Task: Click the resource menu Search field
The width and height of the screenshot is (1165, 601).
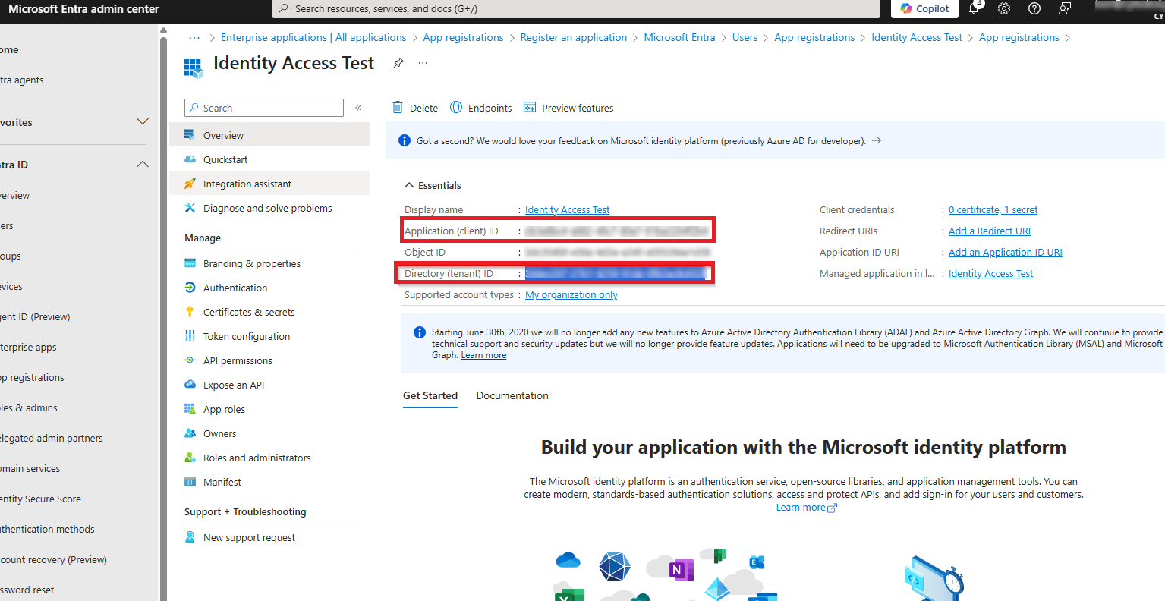Action: 264,108
